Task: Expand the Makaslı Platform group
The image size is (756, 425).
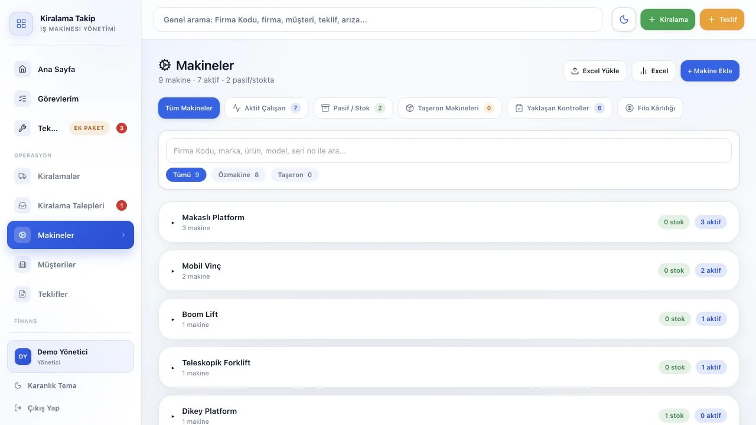Action: pos(449,222)
